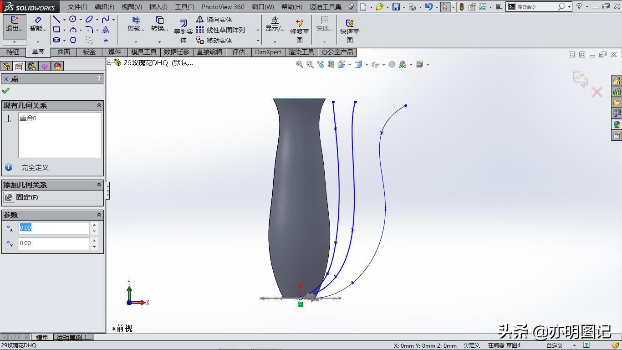Viewport: 622px width, 350px height.
Task: Switch to the ConfigurationManager panel icon
Action: tap(31, 66)
